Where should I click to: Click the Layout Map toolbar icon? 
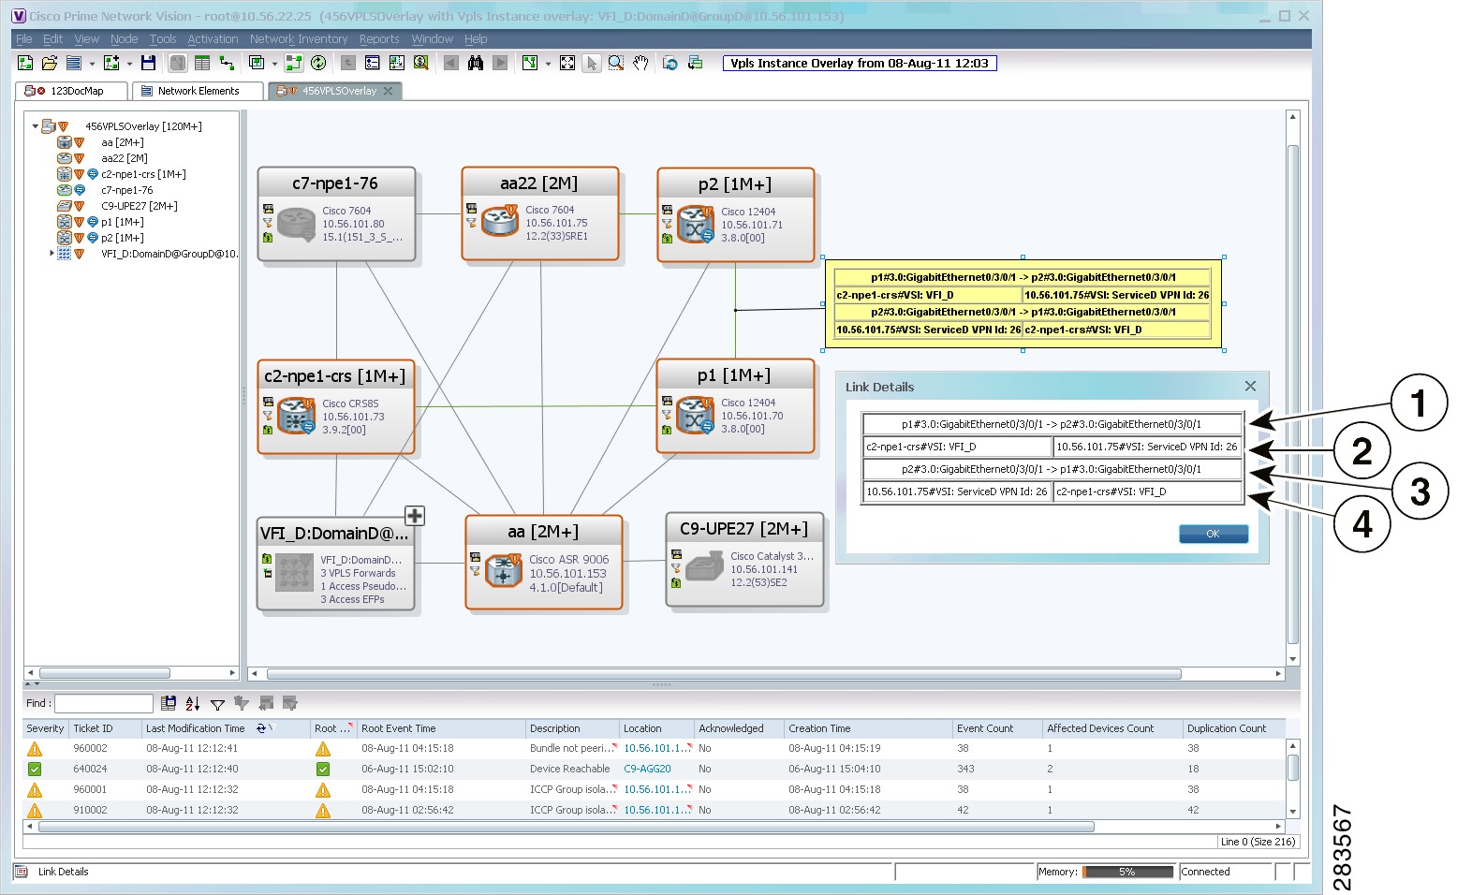click(530, 63)
